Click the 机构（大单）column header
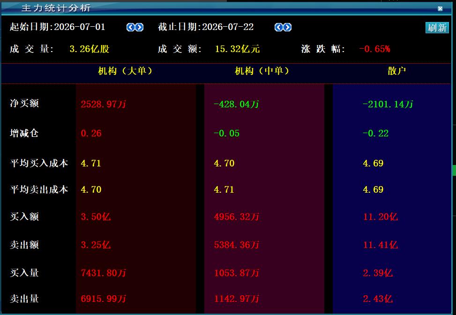Screen dimensions: 456x315 coord(125,71)
